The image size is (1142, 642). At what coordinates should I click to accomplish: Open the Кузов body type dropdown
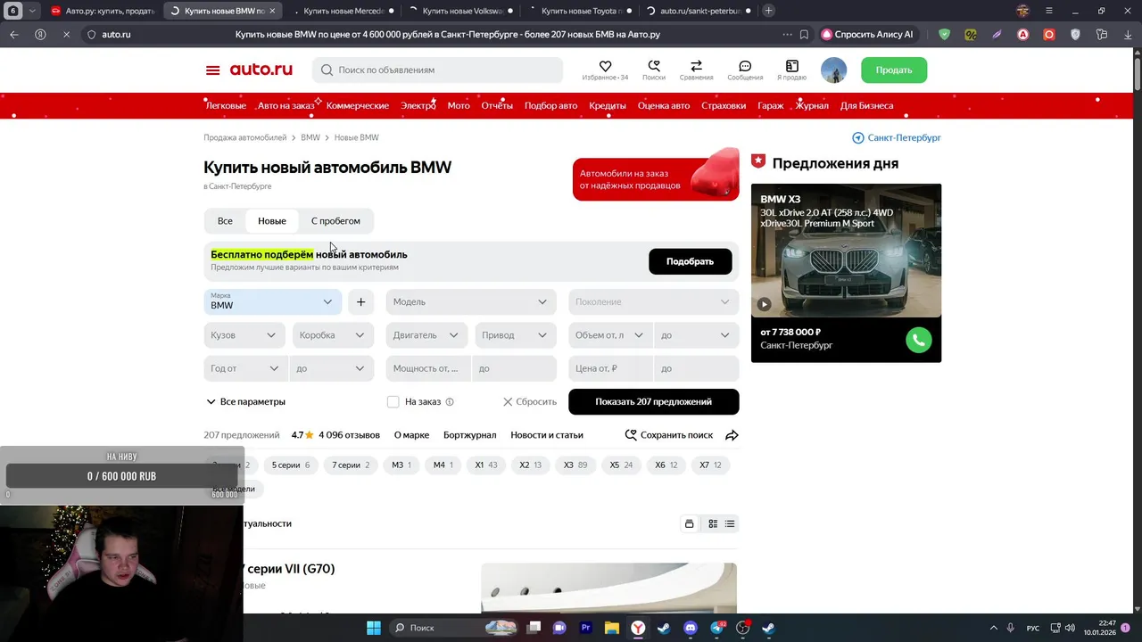(x=244, y=335)
